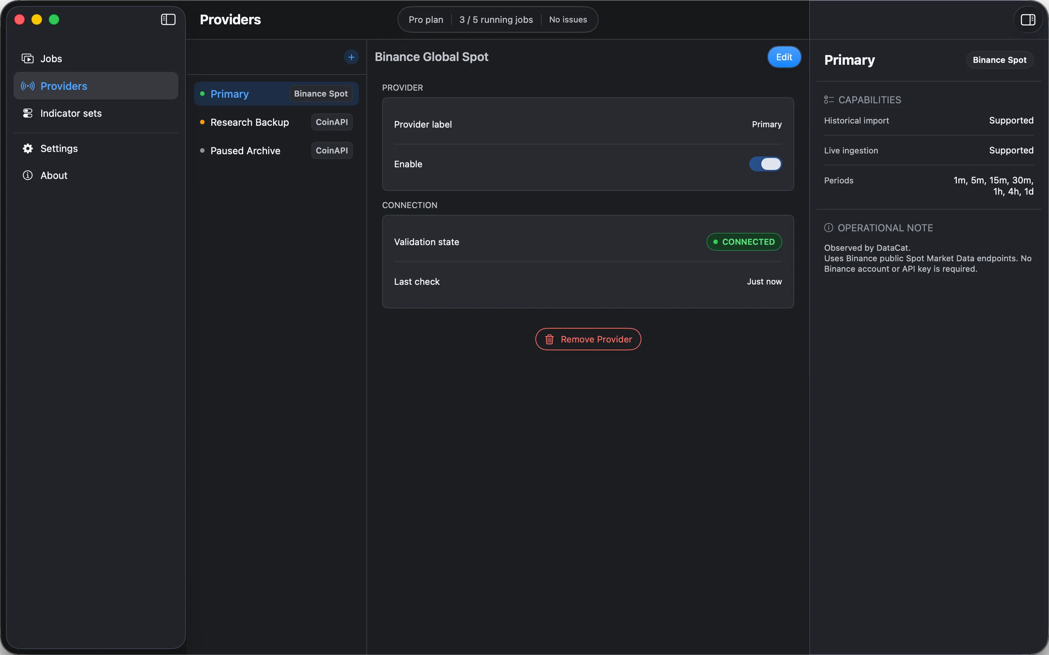
Task: Click the About info icon
Action: click(x=28, y=175)
